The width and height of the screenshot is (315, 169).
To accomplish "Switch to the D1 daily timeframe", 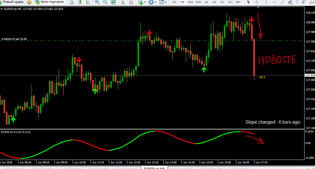I will point(222,2).
